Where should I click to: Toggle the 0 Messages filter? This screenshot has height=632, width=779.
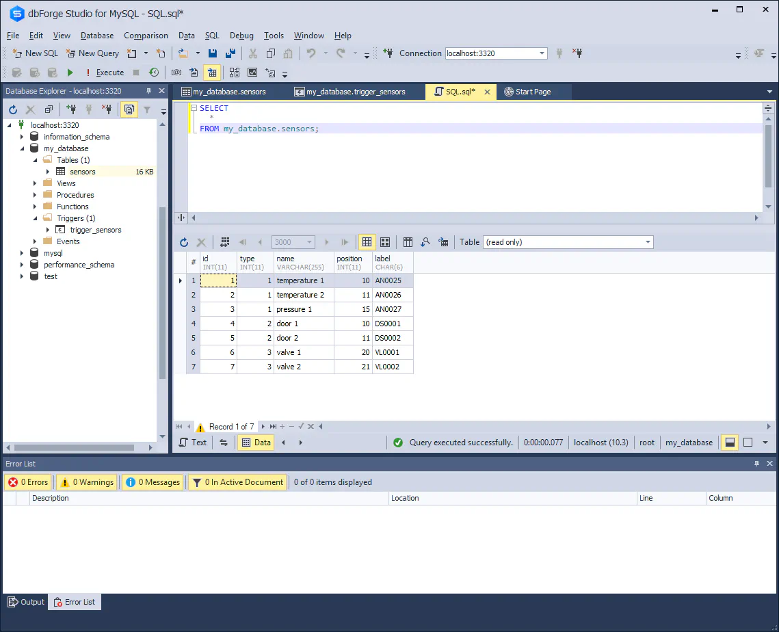click(x=153, y=482)
